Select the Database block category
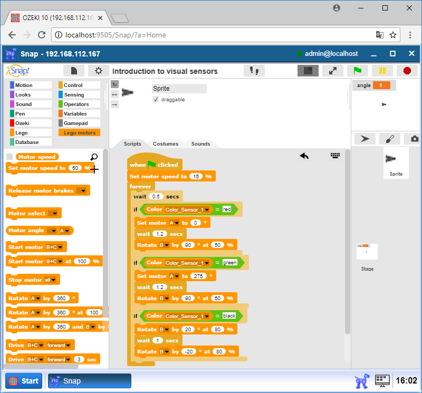 [x=31, y=142]
